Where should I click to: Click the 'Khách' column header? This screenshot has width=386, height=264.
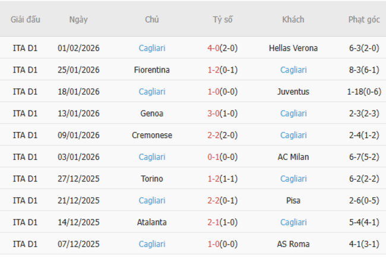coord(293,19)
